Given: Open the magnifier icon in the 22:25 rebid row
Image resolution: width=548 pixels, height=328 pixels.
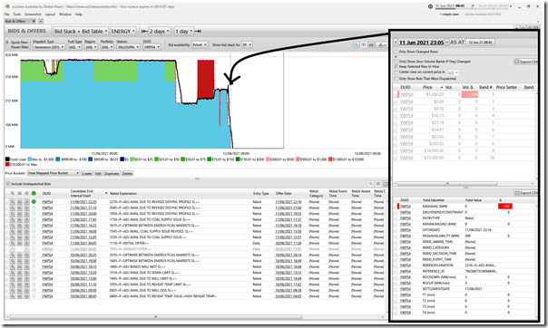Looking at the screenshot, I should 12,202.
